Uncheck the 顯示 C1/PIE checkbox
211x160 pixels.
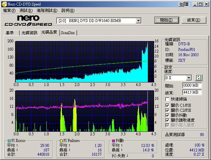167,105
